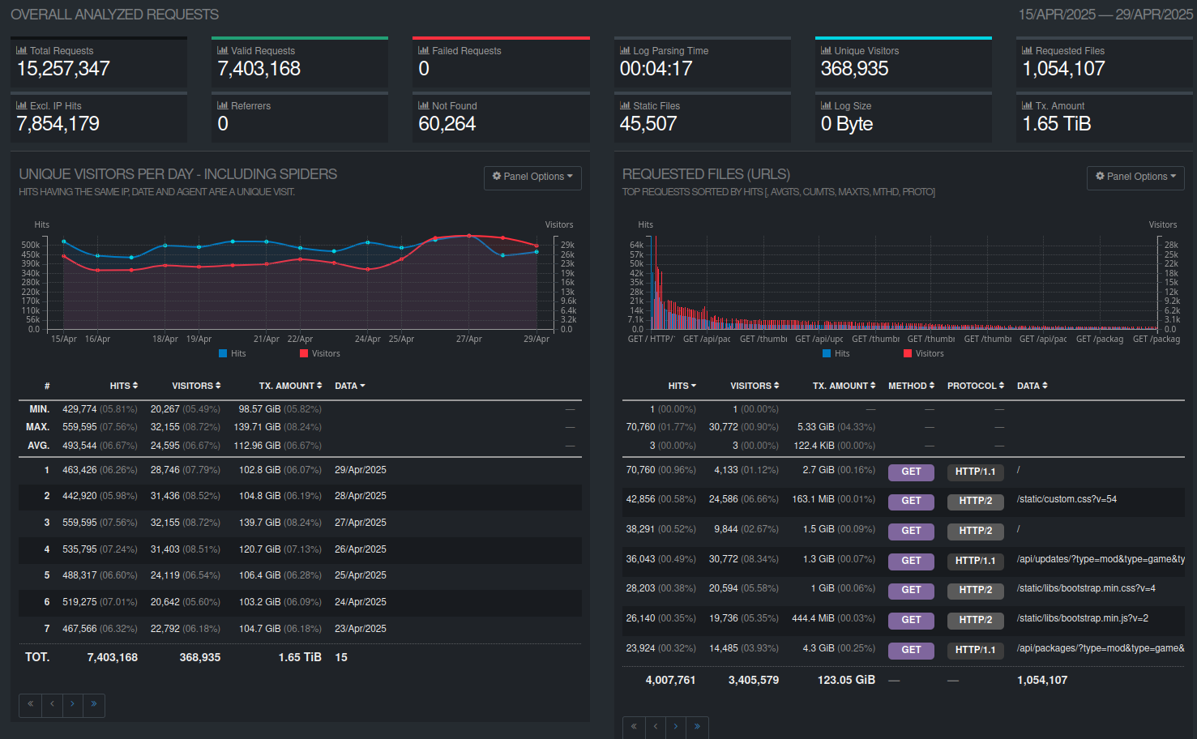Click the chart icon next to Failed Requests
This screenshot has height=739, width=1197.
[423, 50]
